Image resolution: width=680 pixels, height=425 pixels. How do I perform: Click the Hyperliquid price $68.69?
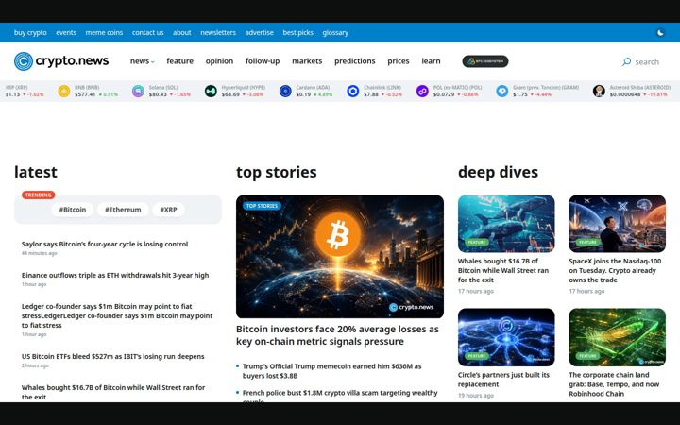(230, 94)
